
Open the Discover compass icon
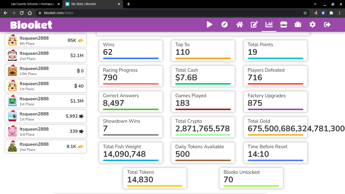(225, 25)
